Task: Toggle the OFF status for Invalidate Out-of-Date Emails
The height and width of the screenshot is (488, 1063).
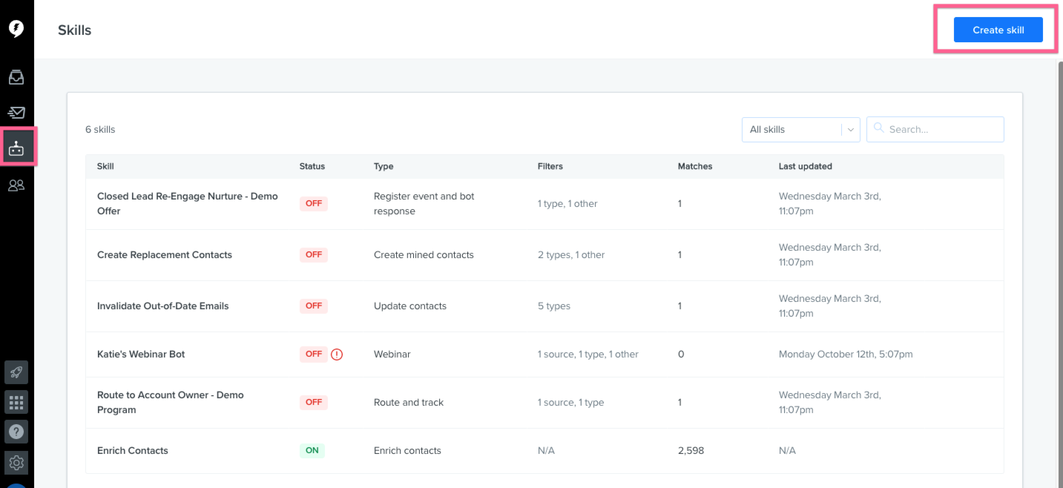Action: [314, 306]
